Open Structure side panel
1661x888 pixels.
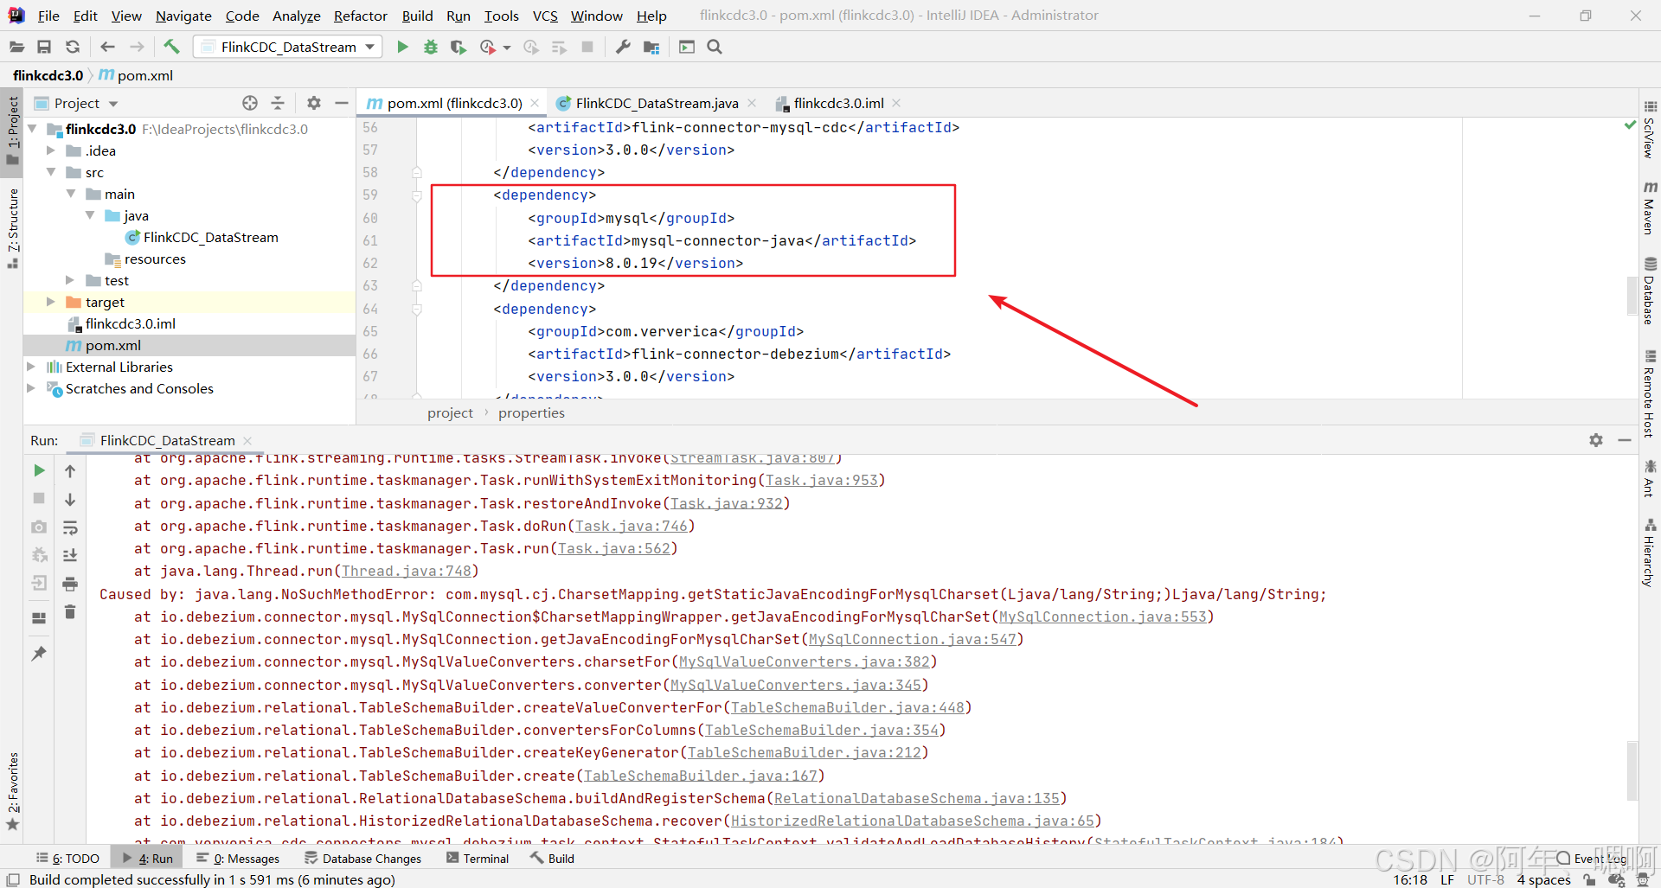click(x=12, y=228)
